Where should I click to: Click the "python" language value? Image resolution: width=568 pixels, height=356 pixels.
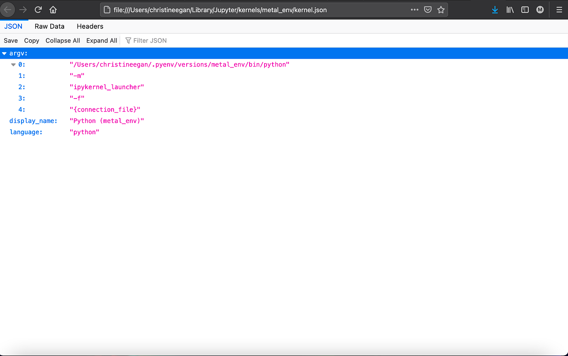(x=84, y=132)
